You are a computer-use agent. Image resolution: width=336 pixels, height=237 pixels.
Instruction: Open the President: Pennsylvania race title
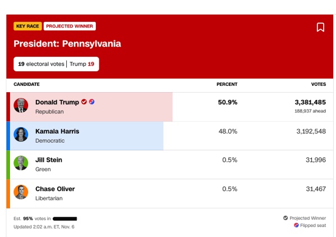67,44
